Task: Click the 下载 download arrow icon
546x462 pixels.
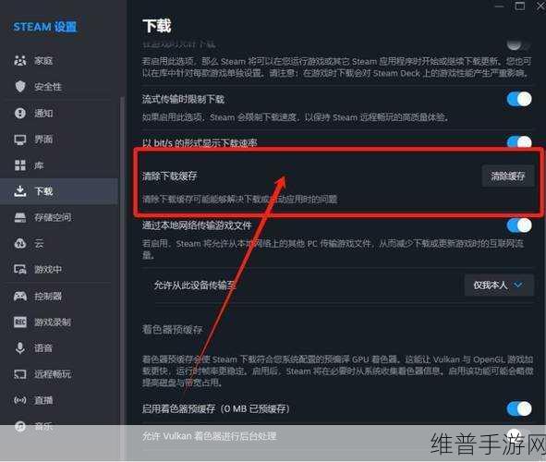Action: click(x=20, y=190)
